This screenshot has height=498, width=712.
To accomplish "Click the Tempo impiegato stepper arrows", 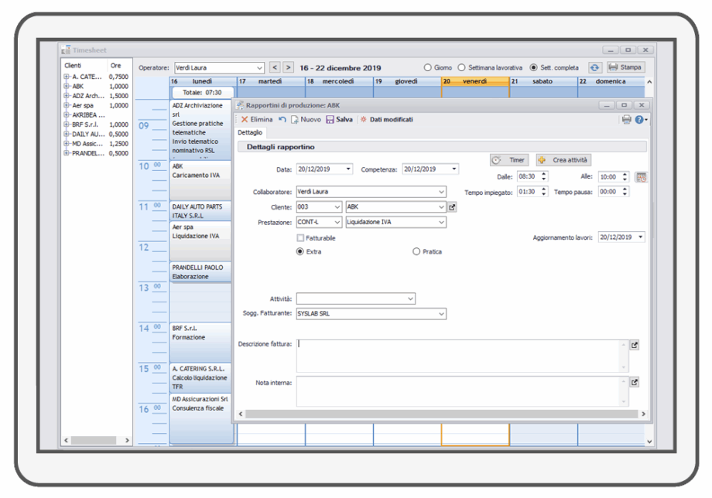I will [544, 192].
